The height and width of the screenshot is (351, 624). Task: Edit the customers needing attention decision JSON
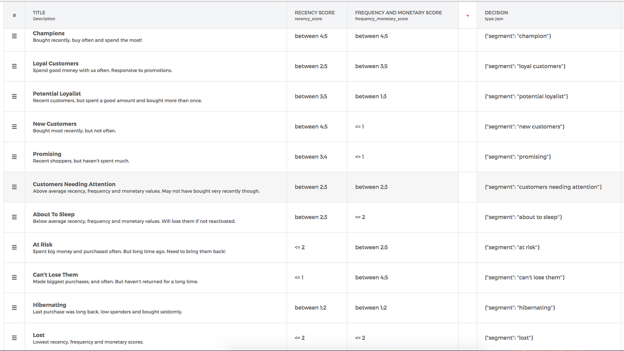pyautogui.click(x=543, y=187)
